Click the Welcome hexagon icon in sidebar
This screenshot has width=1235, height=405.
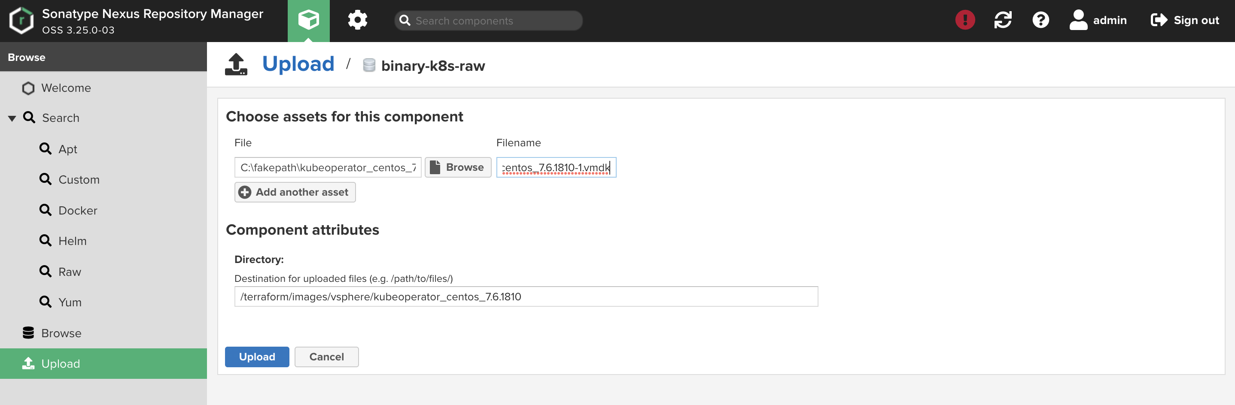pos(28,88)
